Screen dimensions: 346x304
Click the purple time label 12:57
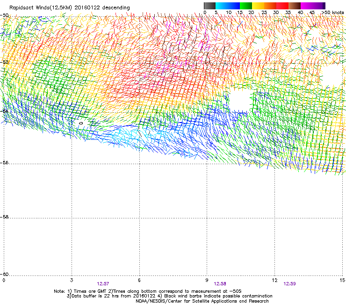103,284
